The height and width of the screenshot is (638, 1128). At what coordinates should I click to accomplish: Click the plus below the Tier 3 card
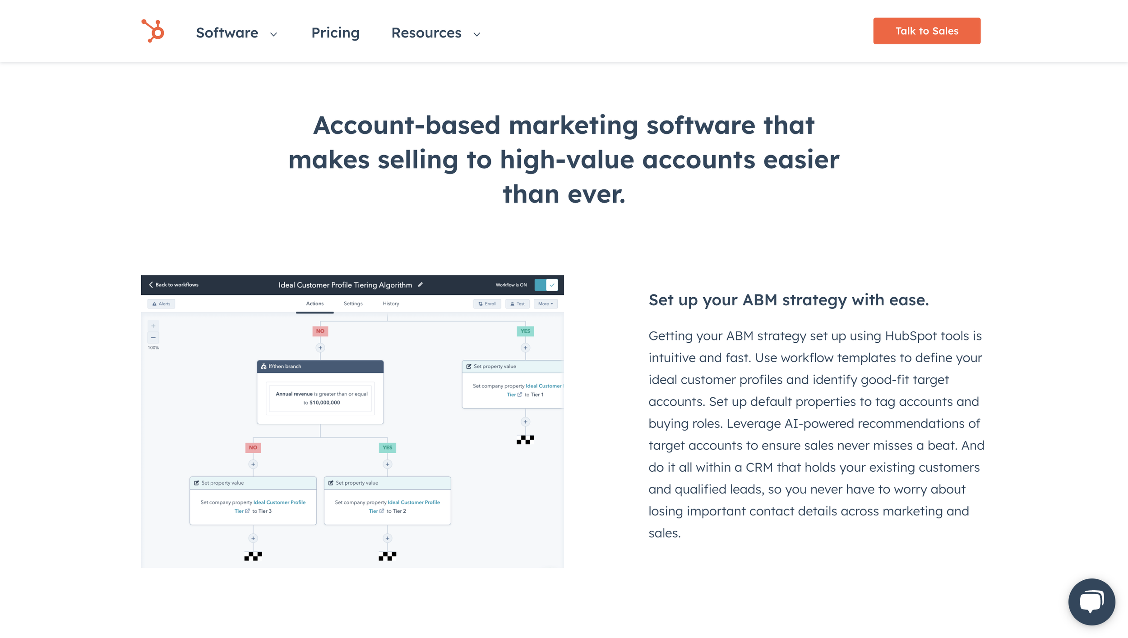pos(253,538)
